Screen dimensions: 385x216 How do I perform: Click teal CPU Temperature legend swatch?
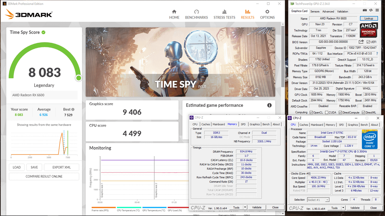coord(129,207)
